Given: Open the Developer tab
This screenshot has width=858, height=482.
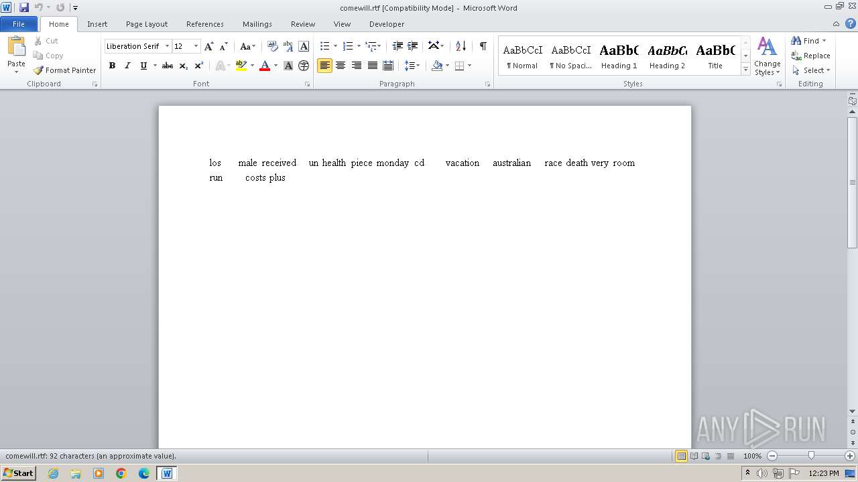Looking at the screenshot, I should 387,24.
